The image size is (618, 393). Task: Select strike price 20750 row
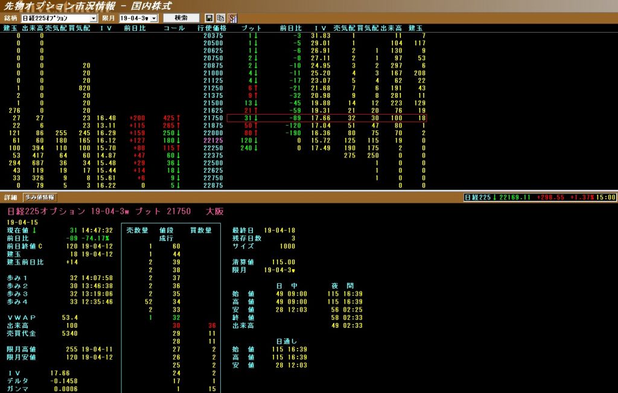click(x=213, y=58)
